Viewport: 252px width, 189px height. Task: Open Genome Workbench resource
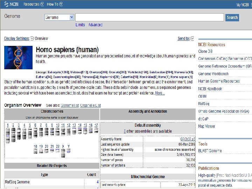tap(213, 74)
